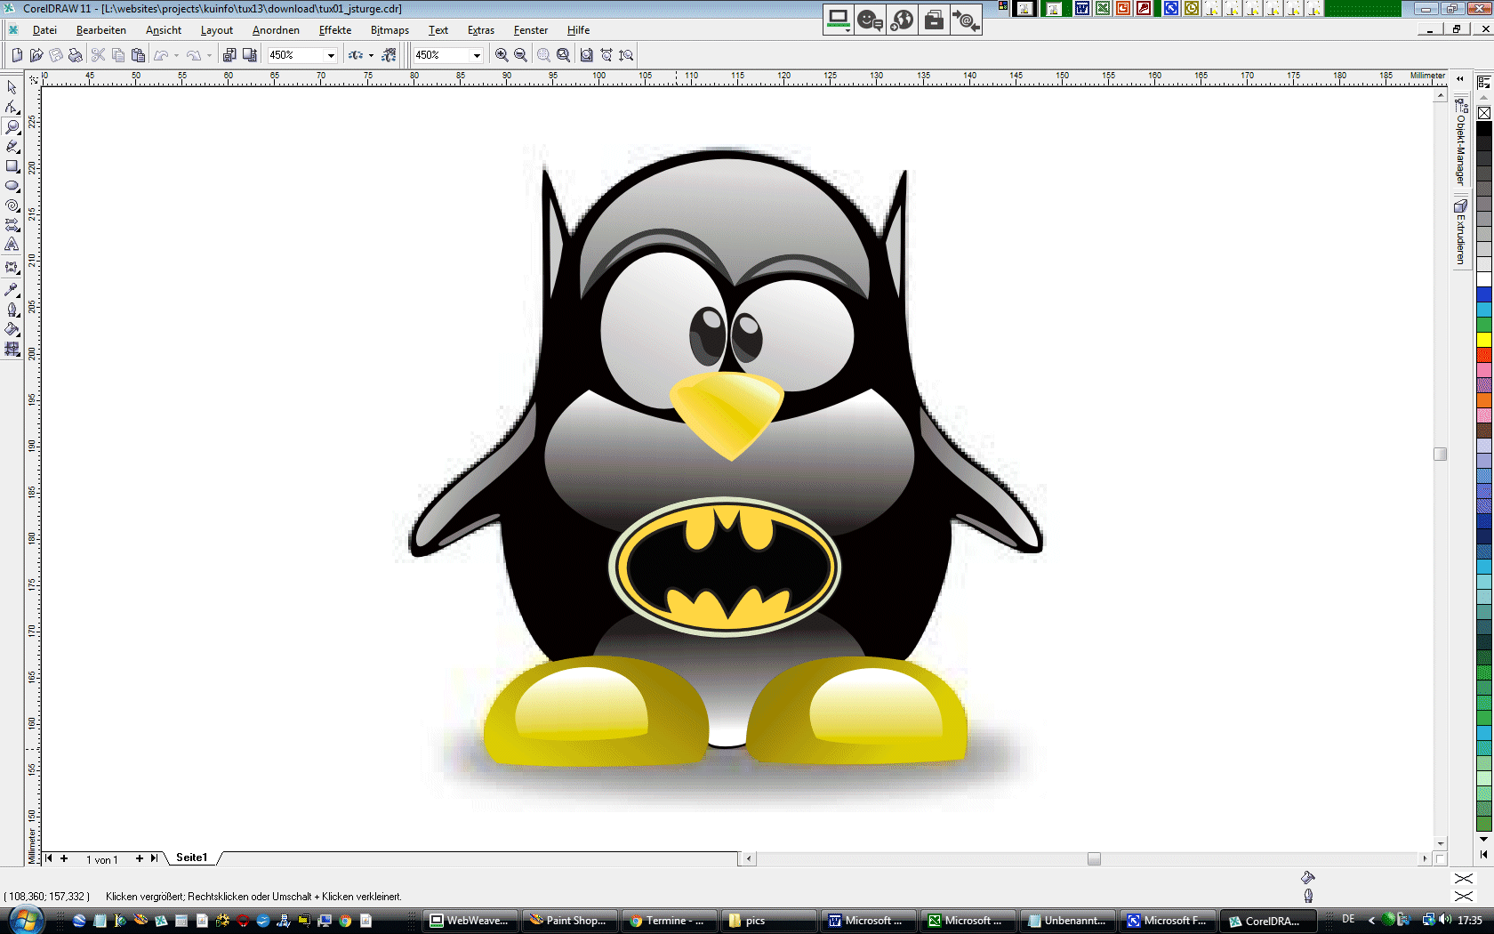Pick the red swatch in palette
Screen dimensions: 1494x934
point(1484,354)
